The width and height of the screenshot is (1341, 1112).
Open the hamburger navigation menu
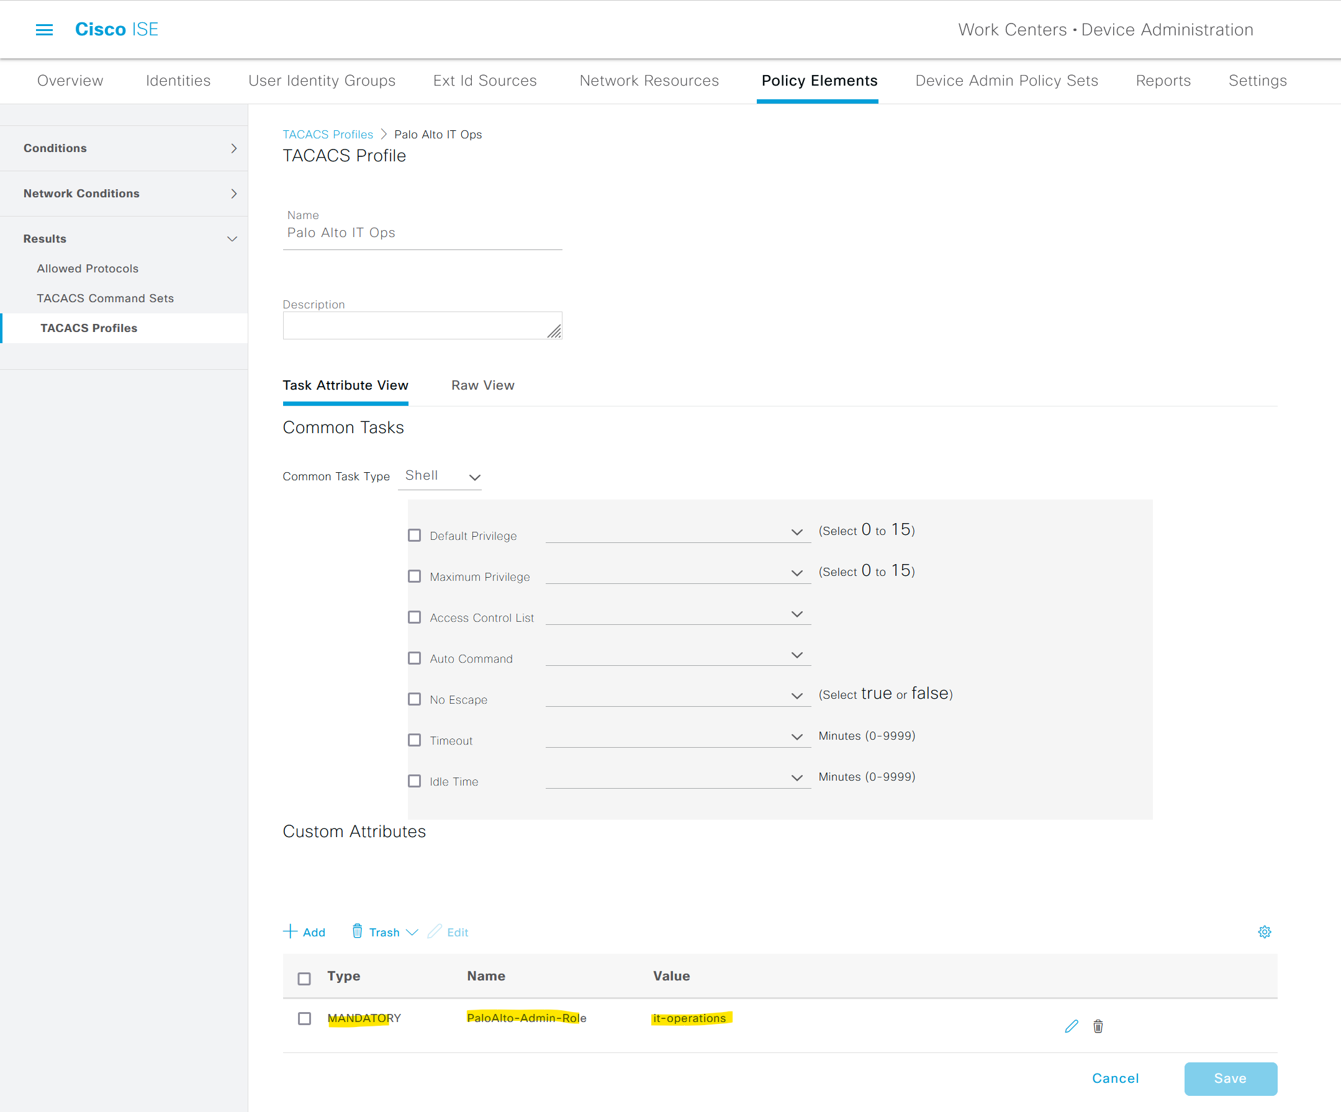point(44,29)
